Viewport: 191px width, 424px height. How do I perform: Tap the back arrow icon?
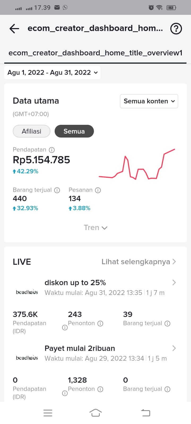coord(14,29)
